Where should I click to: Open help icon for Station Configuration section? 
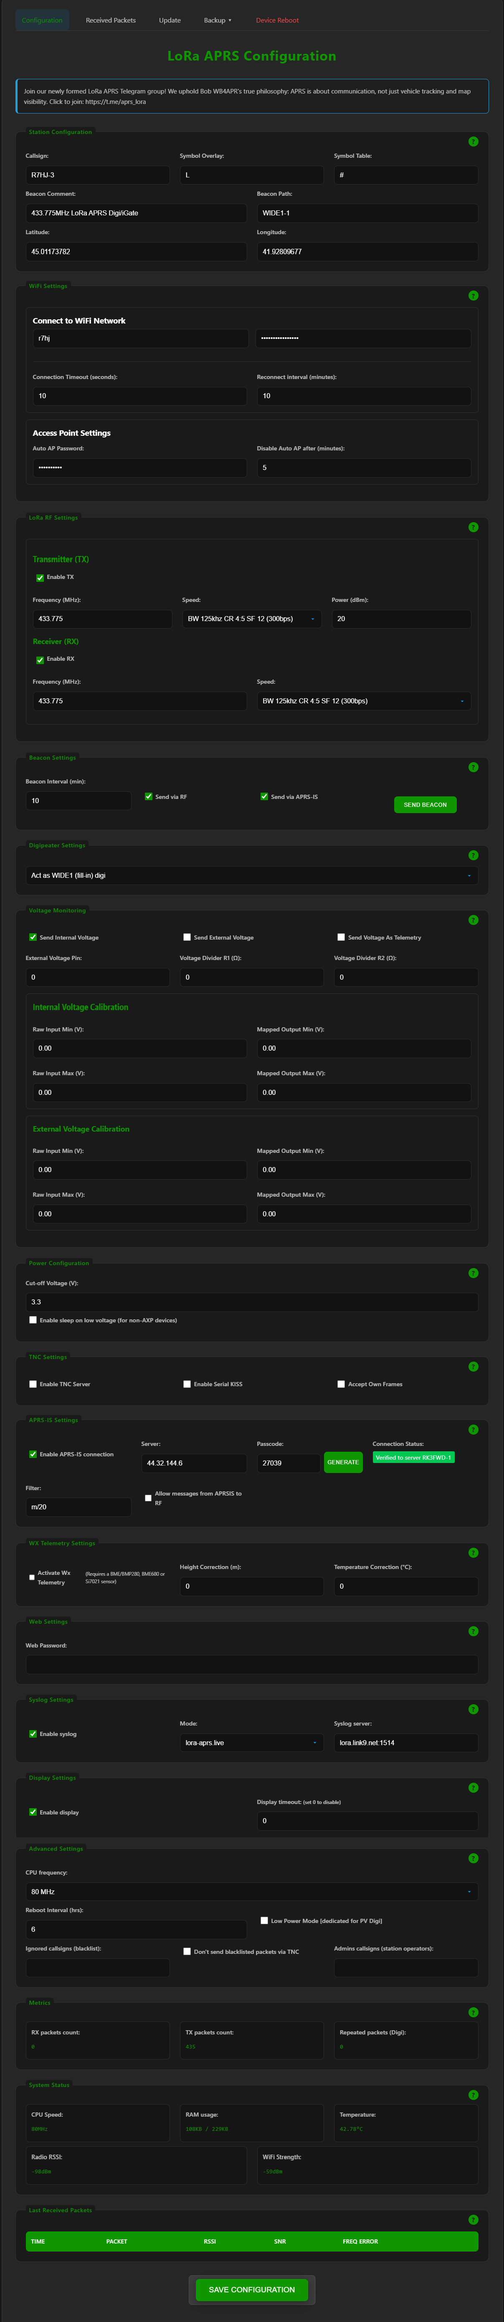click(474, 141)
